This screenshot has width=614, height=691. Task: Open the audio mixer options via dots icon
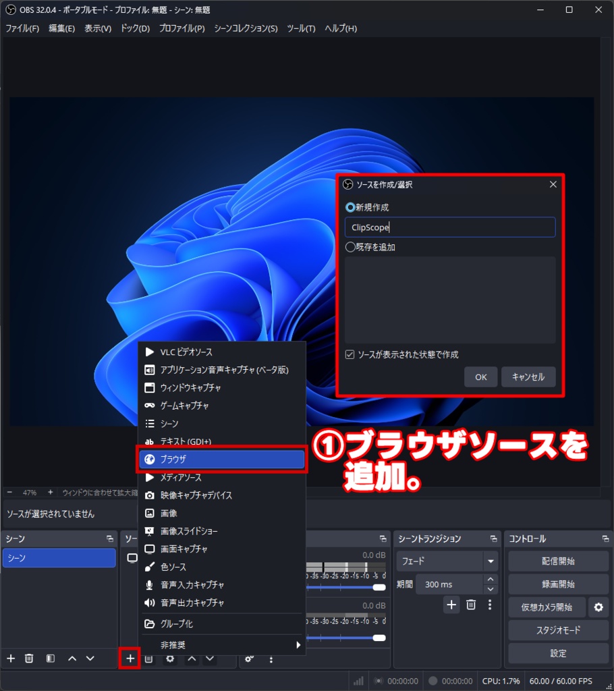(271, 660)
